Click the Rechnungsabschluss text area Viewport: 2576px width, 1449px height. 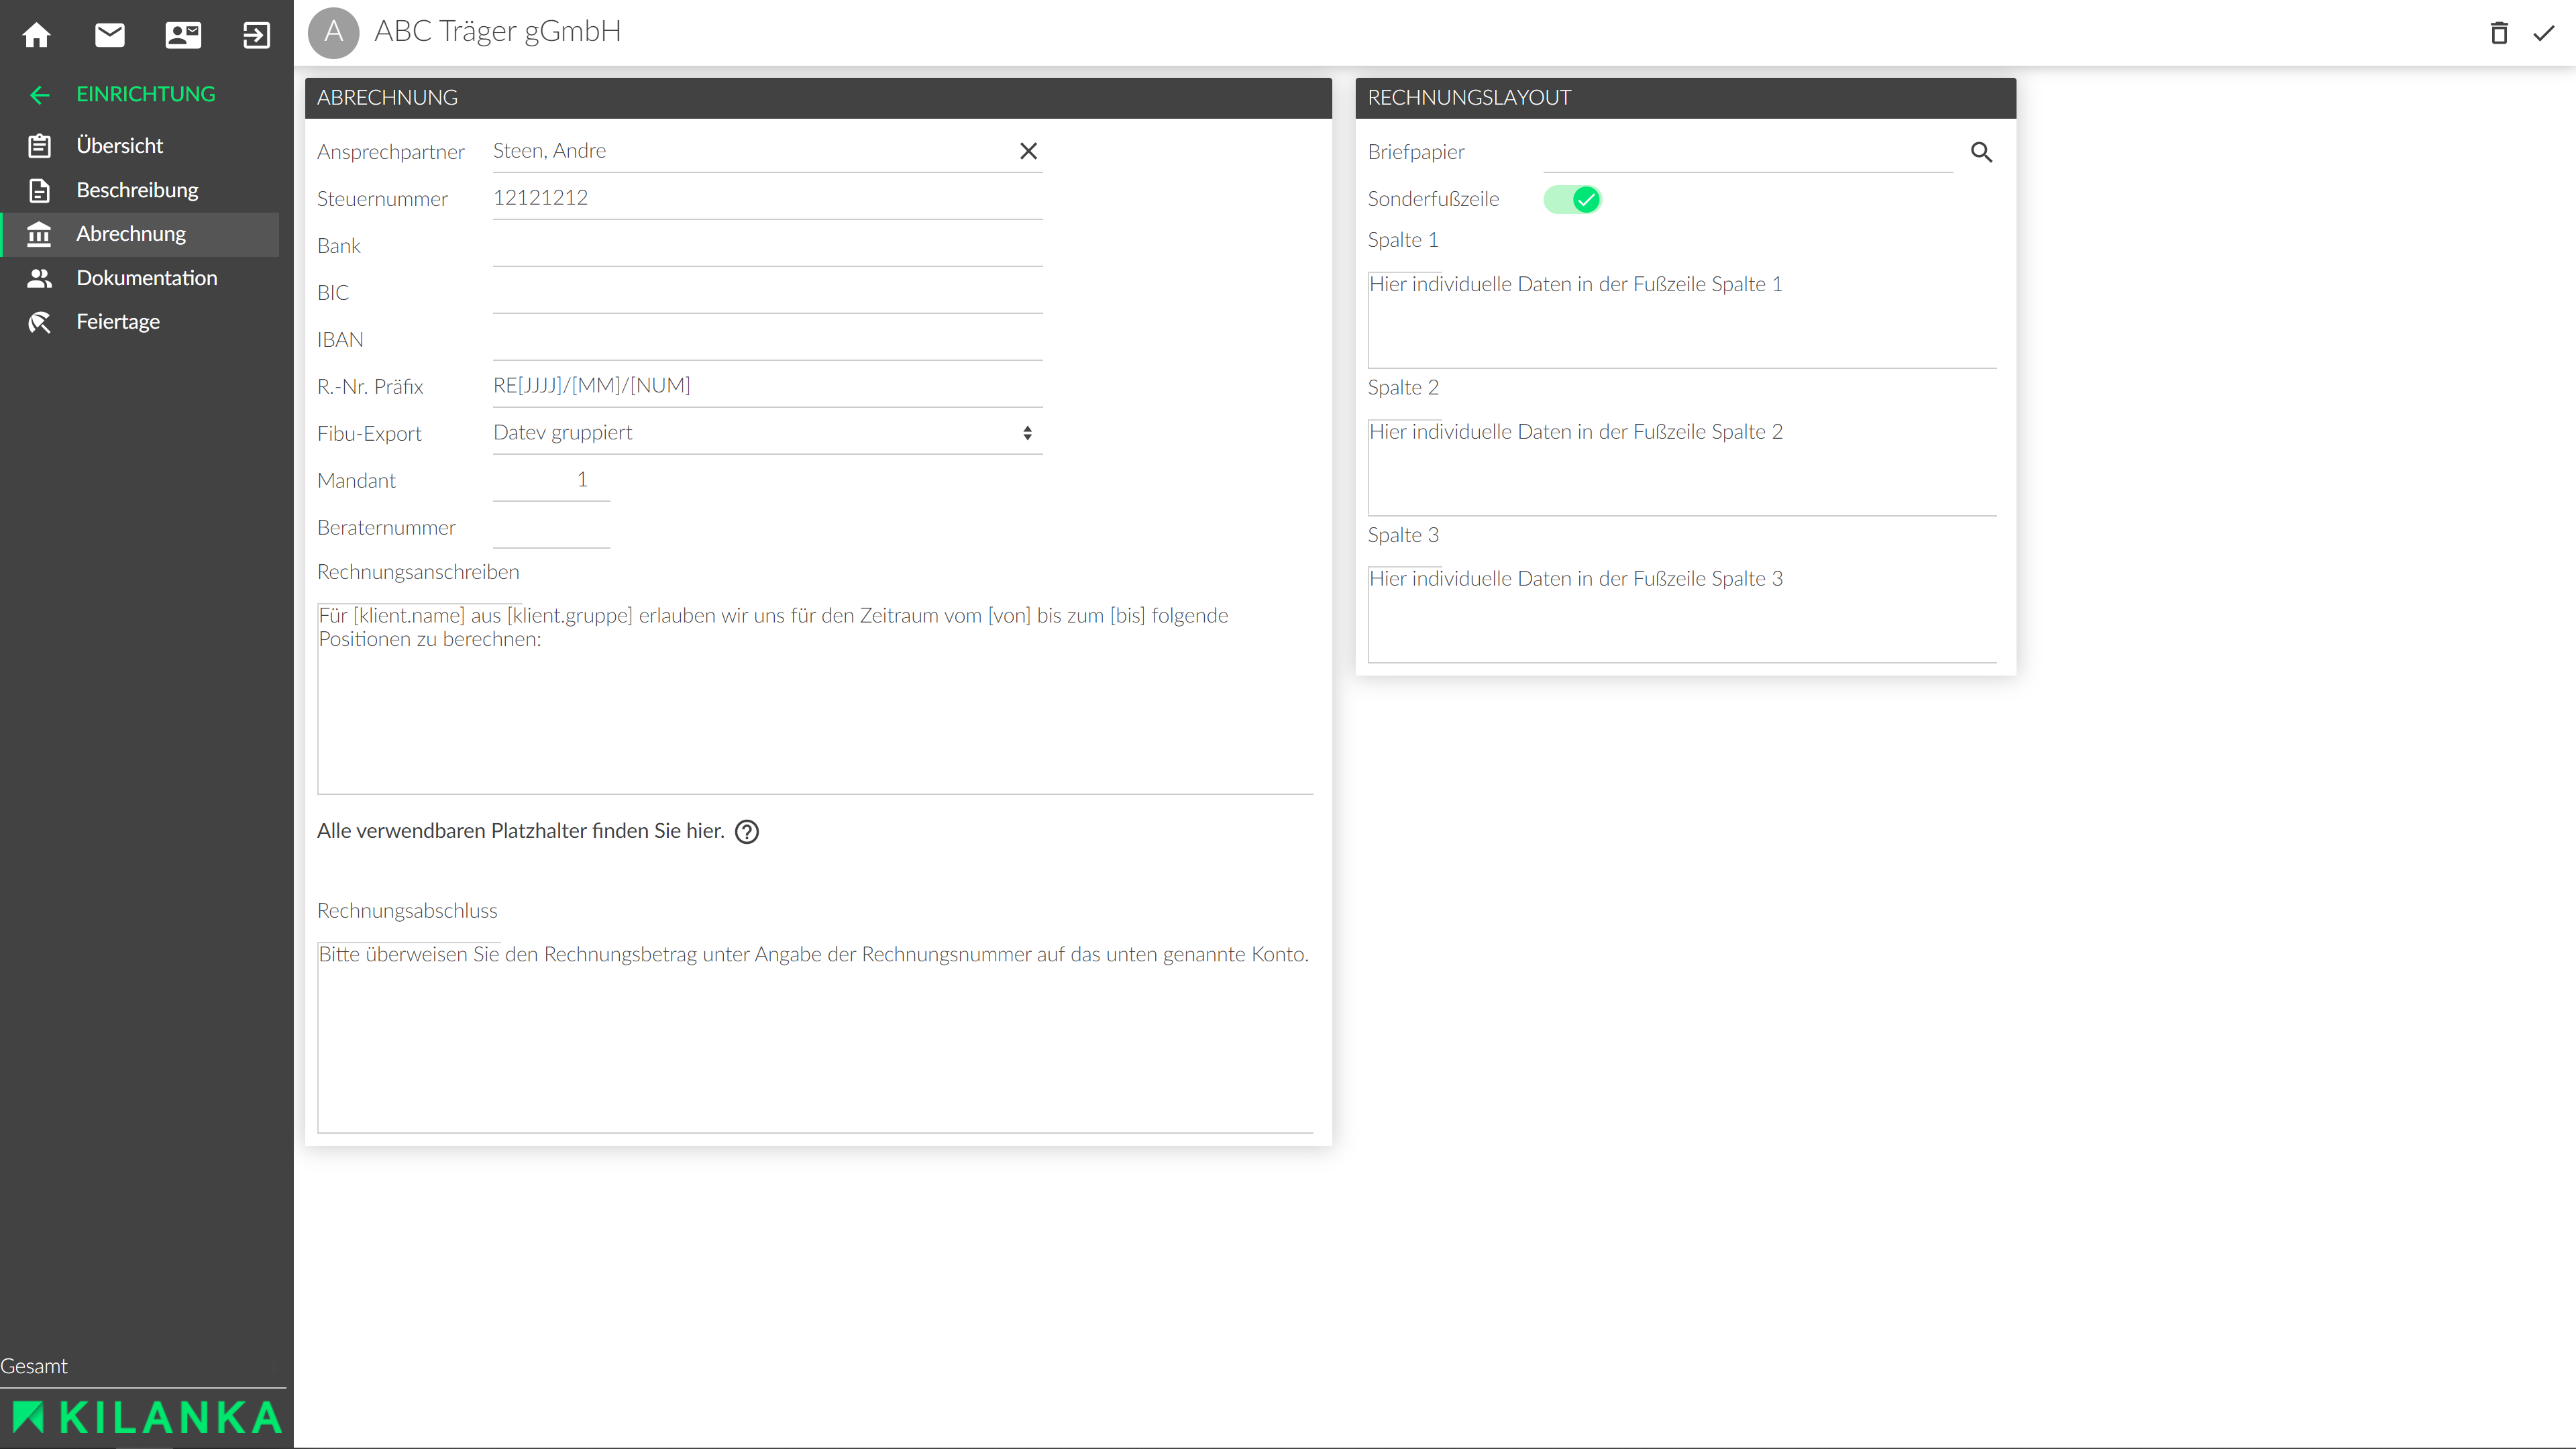814,1036
